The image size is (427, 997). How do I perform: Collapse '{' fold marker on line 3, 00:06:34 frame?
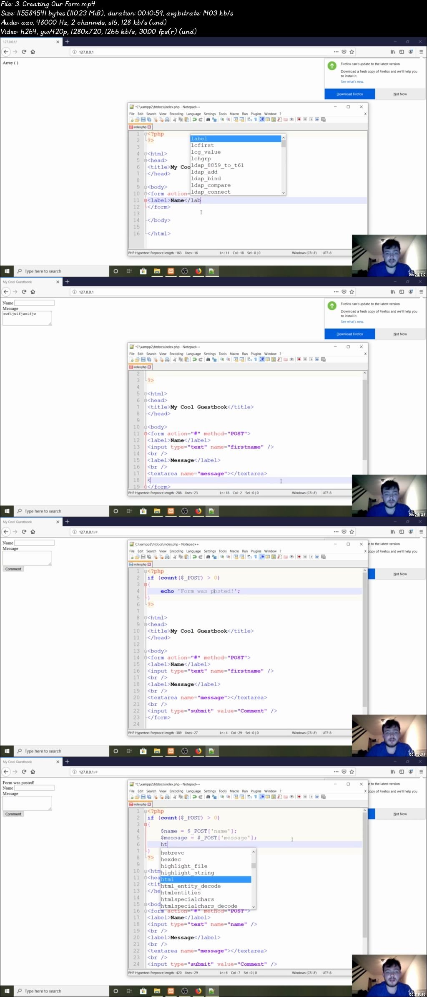pos(146,585)
